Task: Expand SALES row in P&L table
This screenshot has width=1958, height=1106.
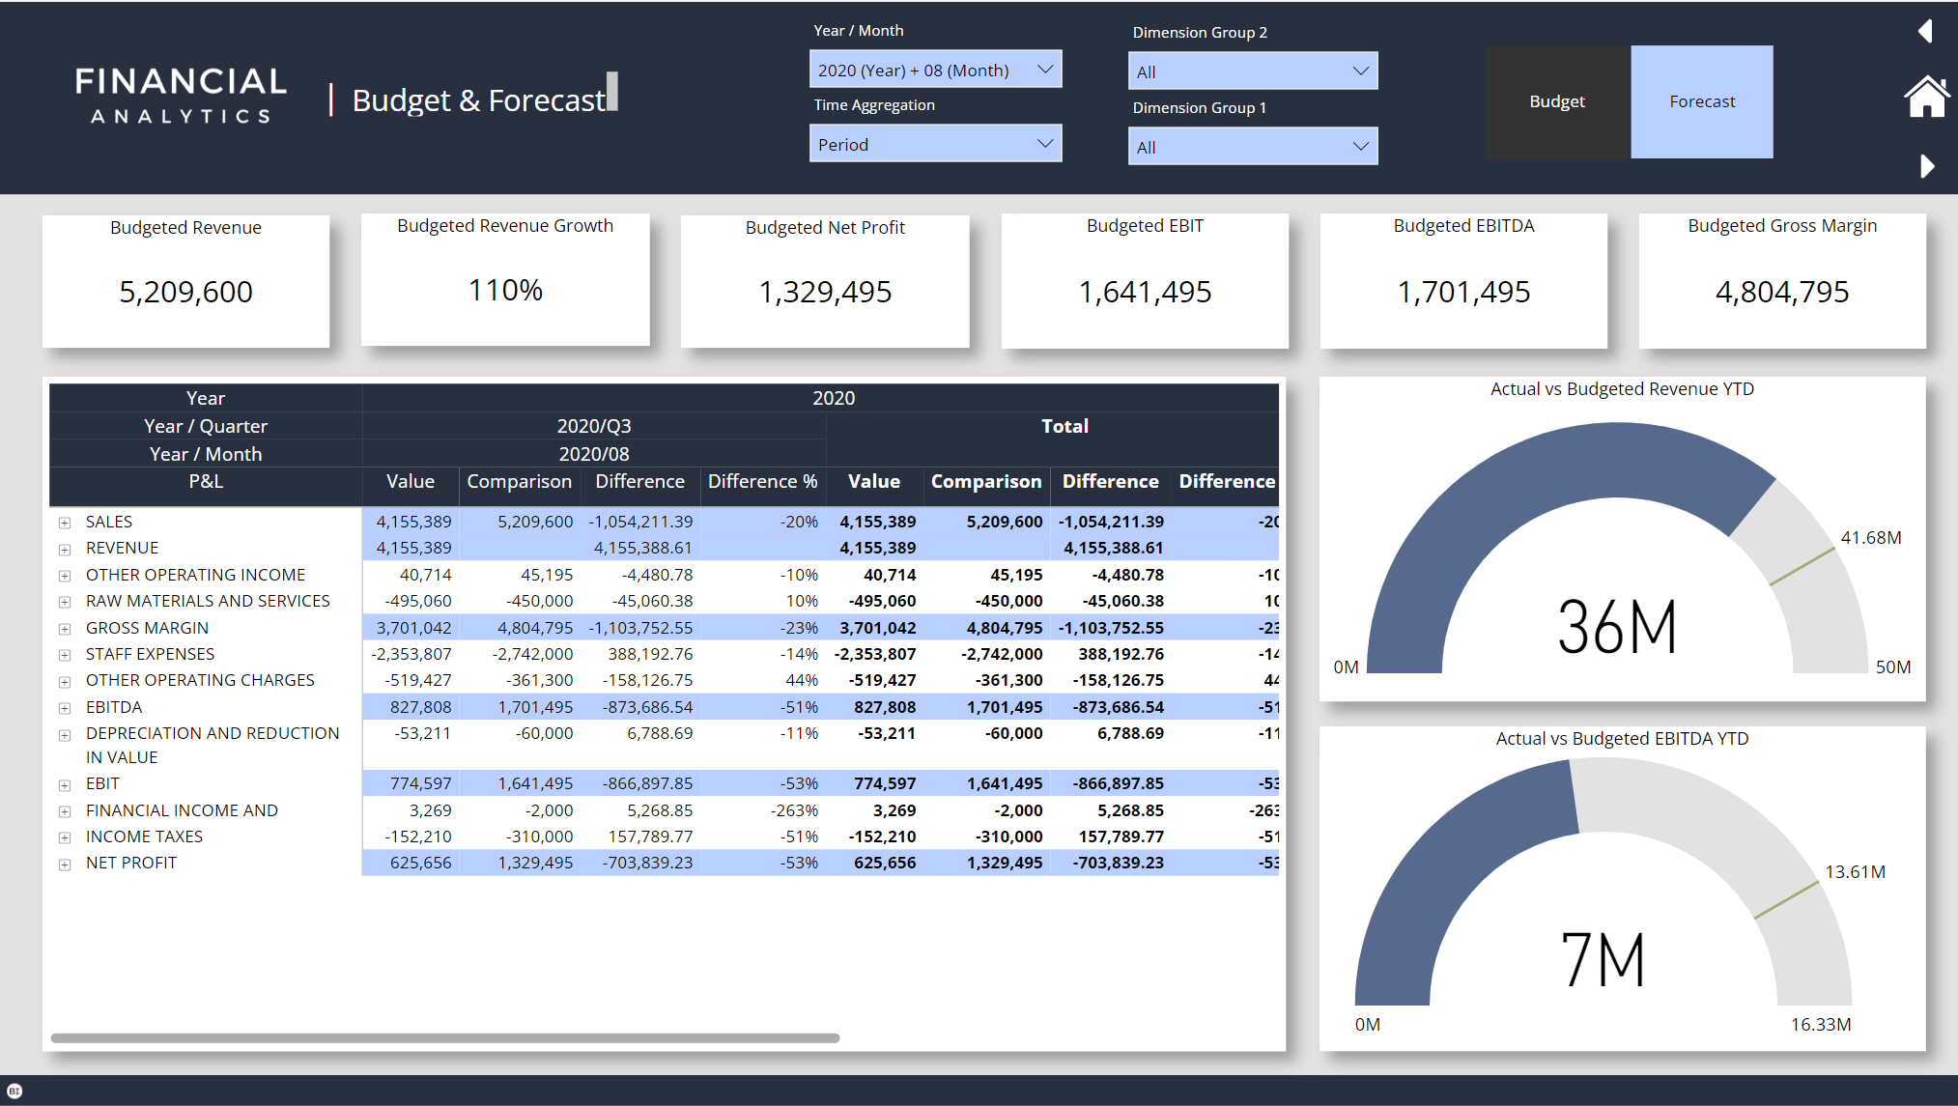Action: [x=65, y=522]
